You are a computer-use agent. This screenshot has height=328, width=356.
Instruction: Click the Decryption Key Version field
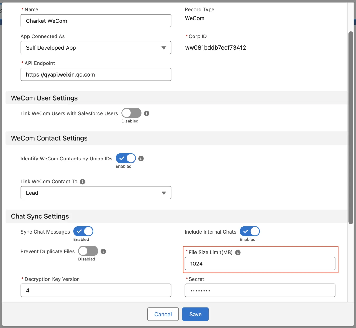pyautogui.click(x=96, y=291)
